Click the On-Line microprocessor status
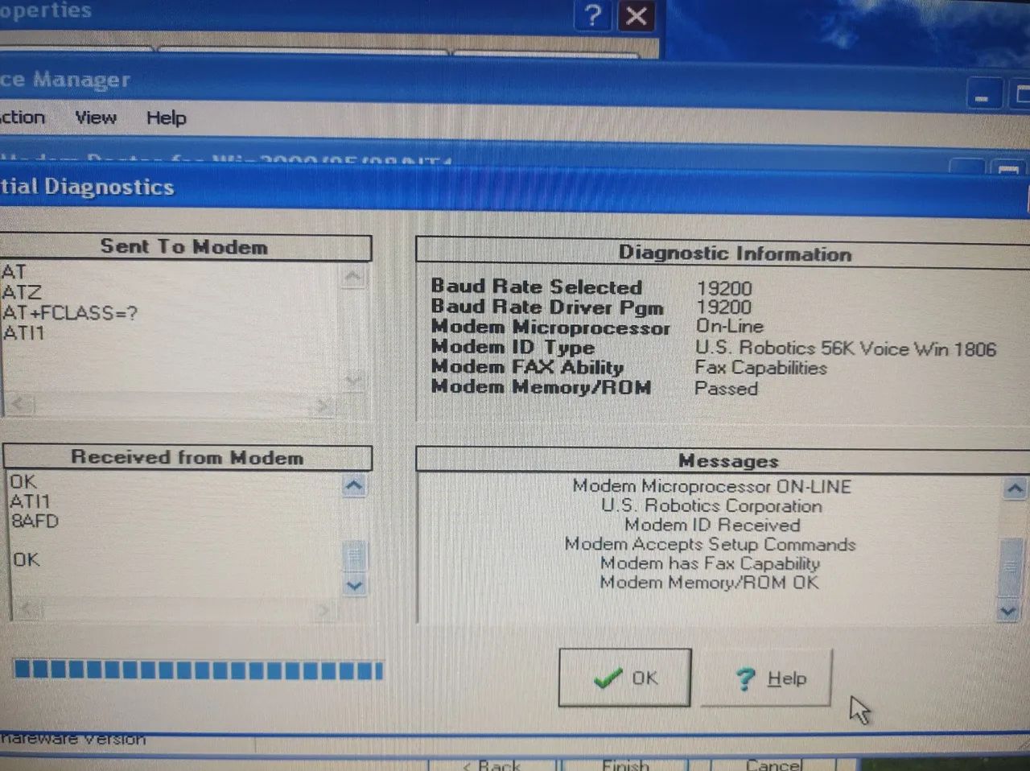The image size is (1030, 771). click(730, 326)
